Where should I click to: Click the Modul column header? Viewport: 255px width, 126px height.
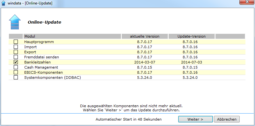pyautogui.click(x=72, y=36)
